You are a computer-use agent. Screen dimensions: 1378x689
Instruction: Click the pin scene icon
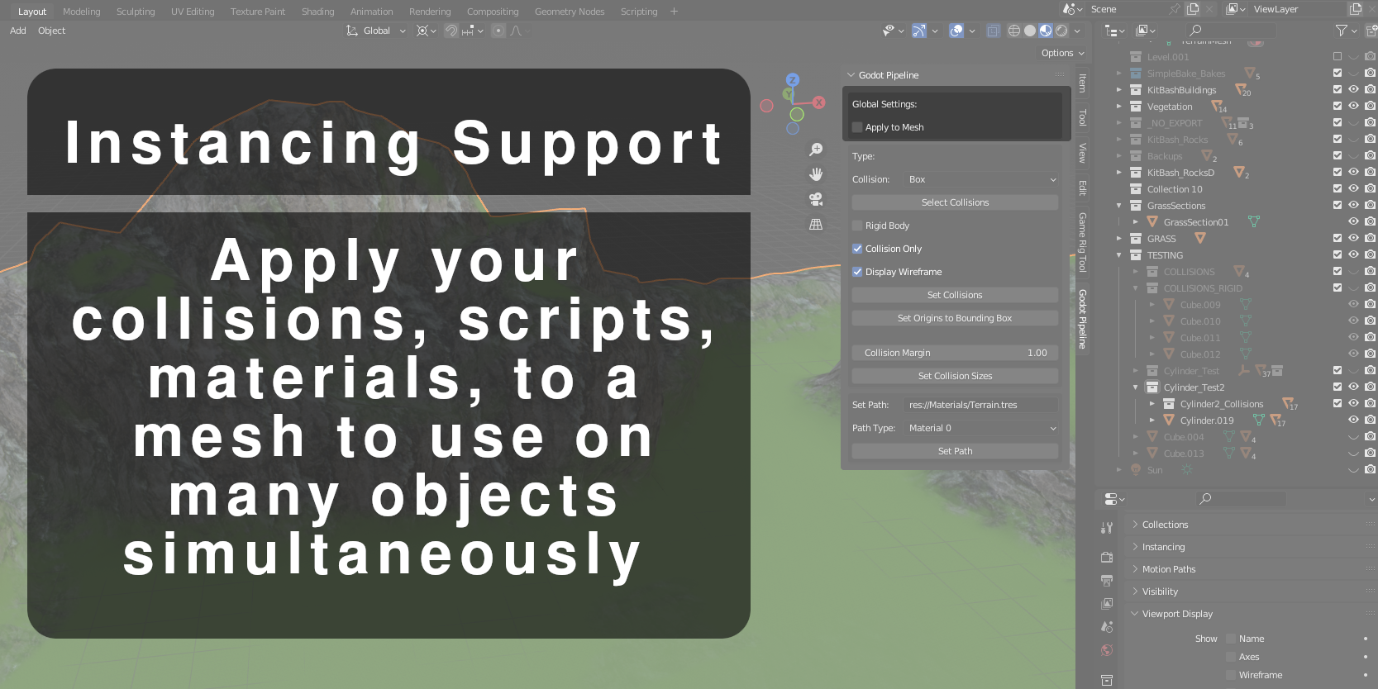pyautogui.click(x=1175, y=9)
